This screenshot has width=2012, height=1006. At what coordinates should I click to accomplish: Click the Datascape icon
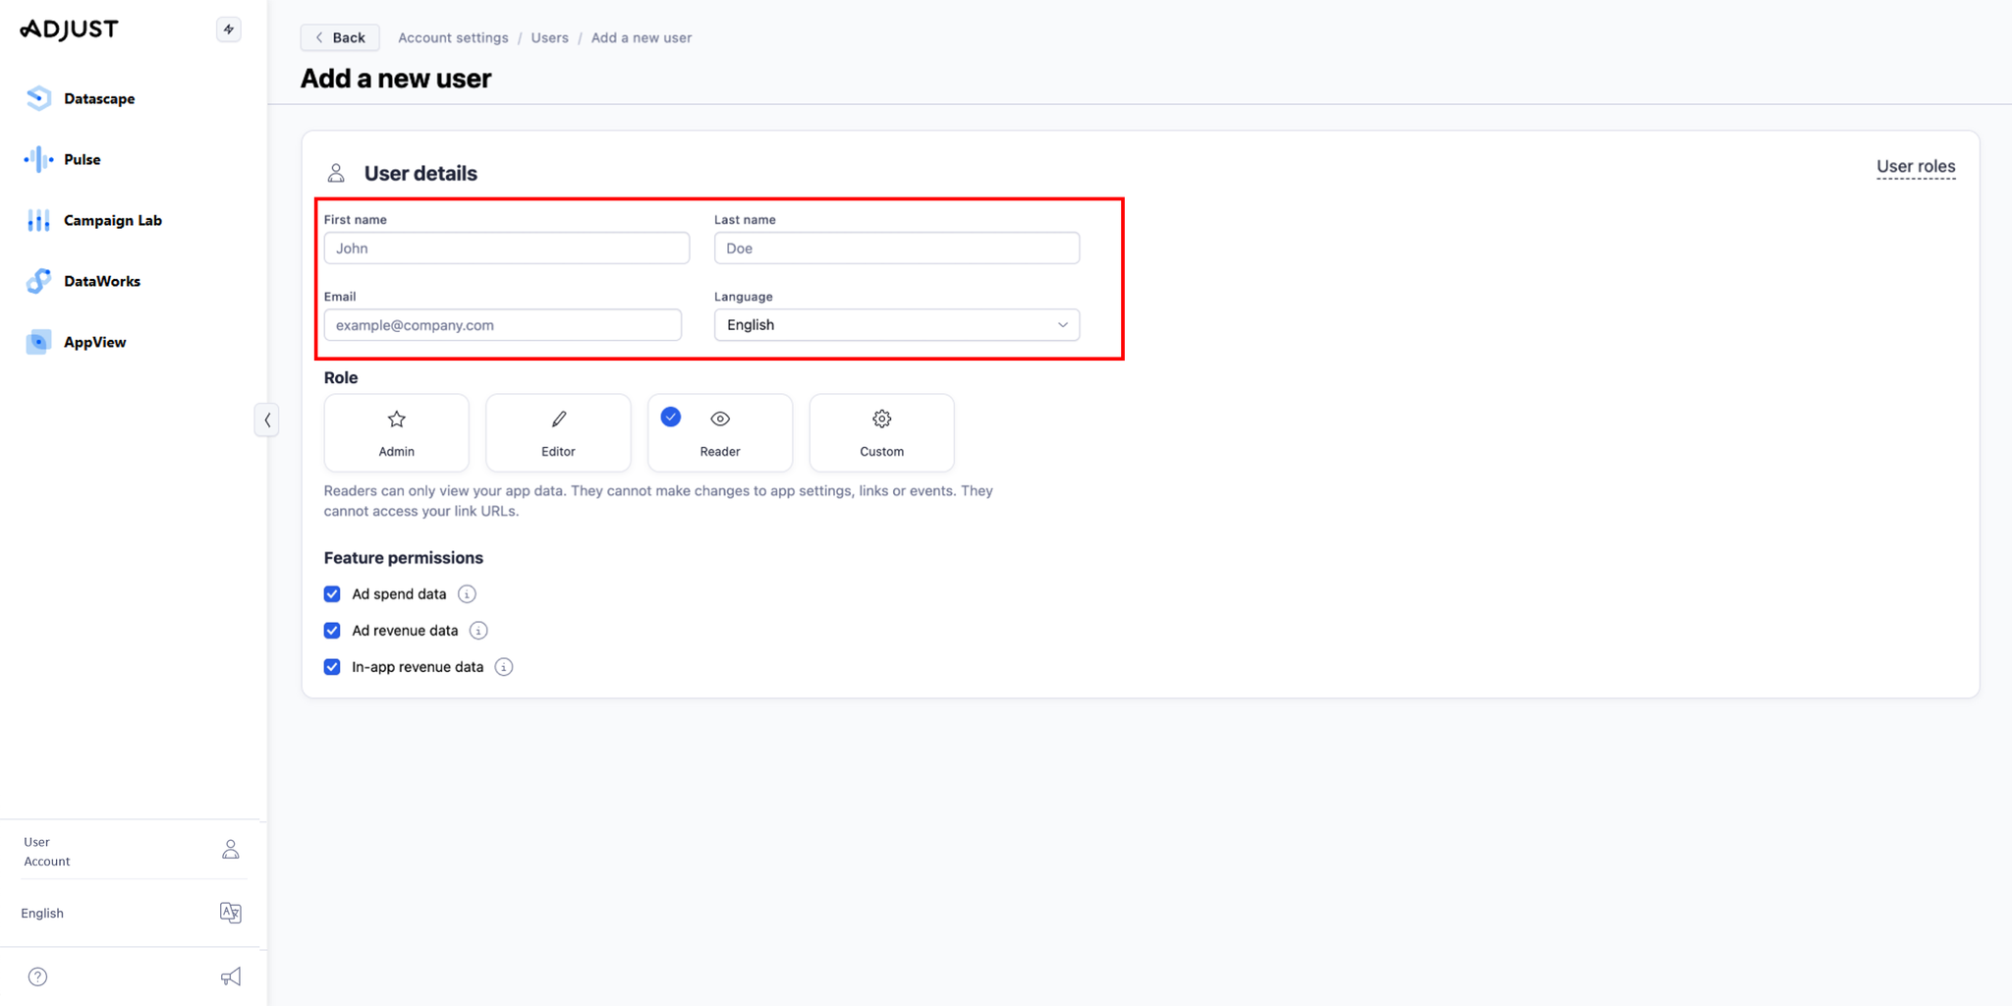click(x=38, y=98)
